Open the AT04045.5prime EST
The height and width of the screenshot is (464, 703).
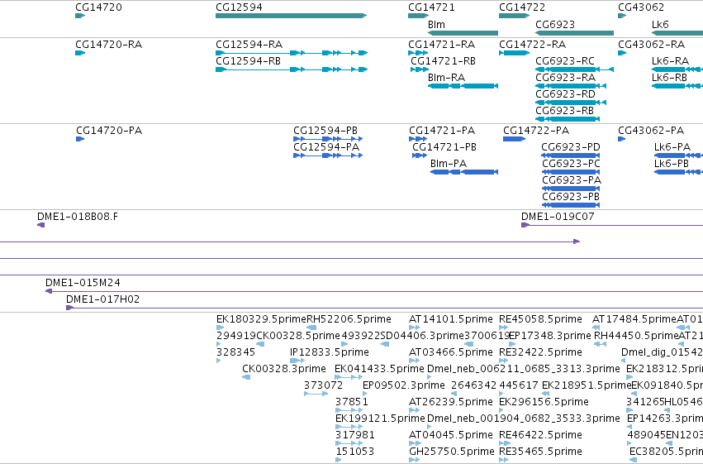pos(415,444)
